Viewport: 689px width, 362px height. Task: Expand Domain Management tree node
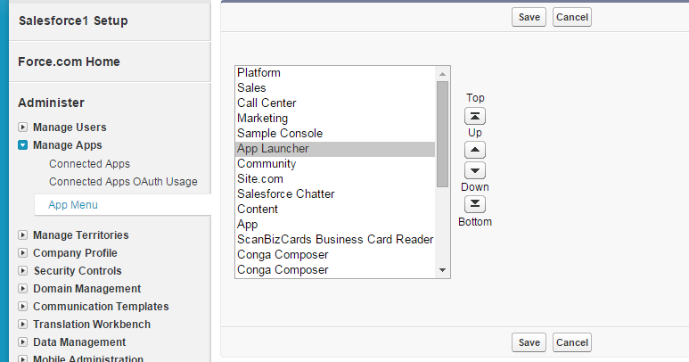[23, 289]
